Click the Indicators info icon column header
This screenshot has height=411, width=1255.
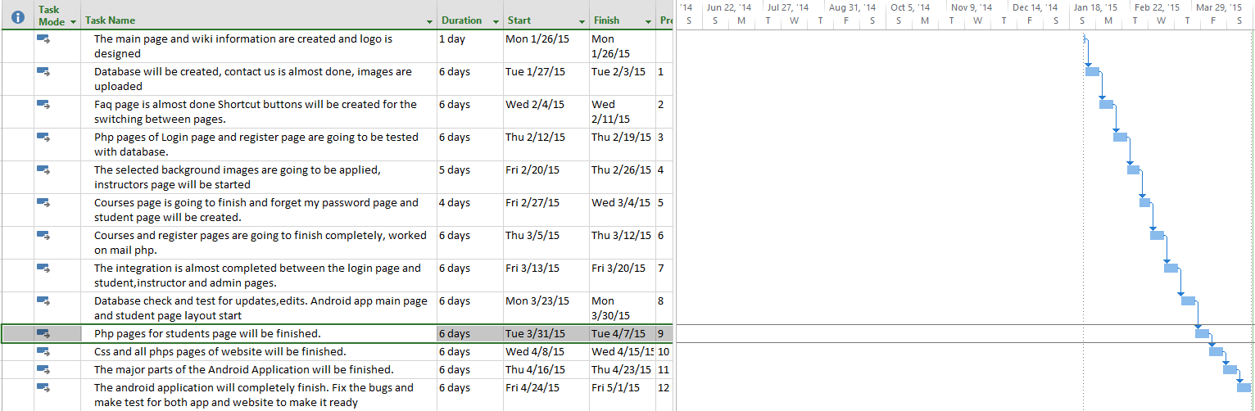point(17,16)
